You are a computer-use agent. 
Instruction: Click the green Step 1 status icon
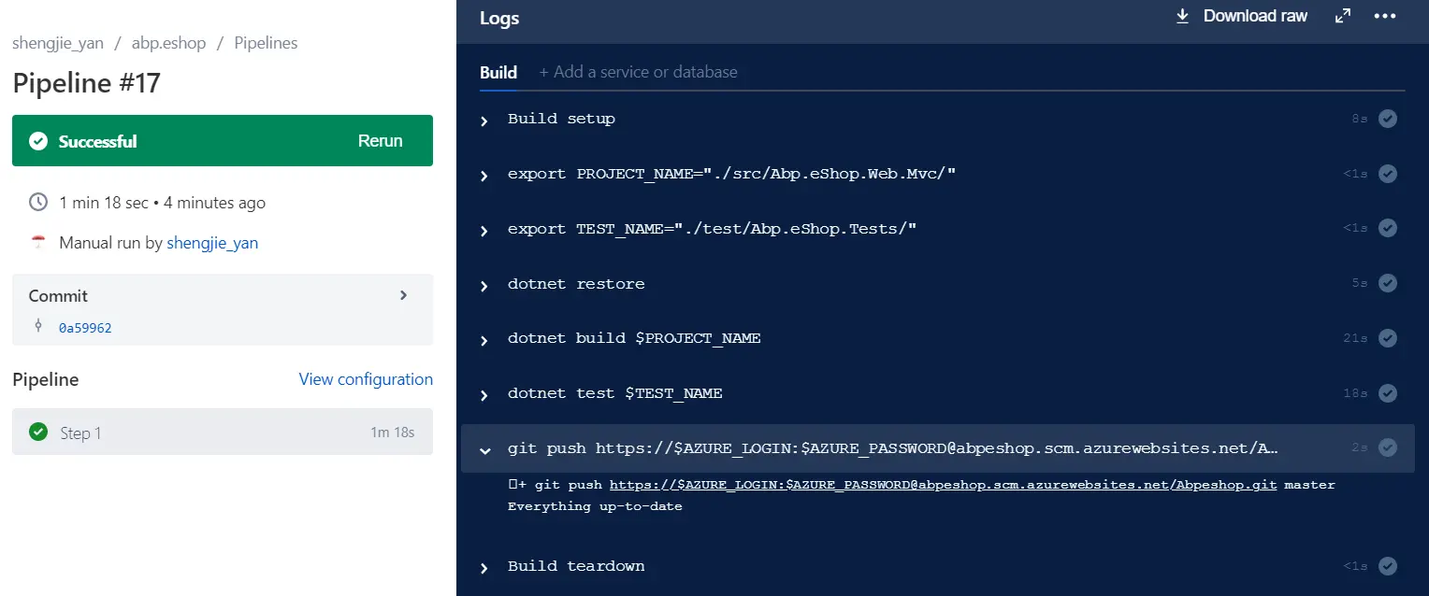tap(38, 432)
